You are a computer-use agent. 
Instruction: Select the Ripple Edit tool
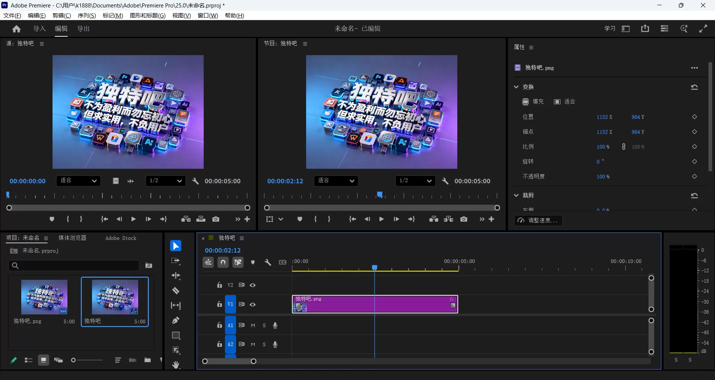(x=175, y=276)
